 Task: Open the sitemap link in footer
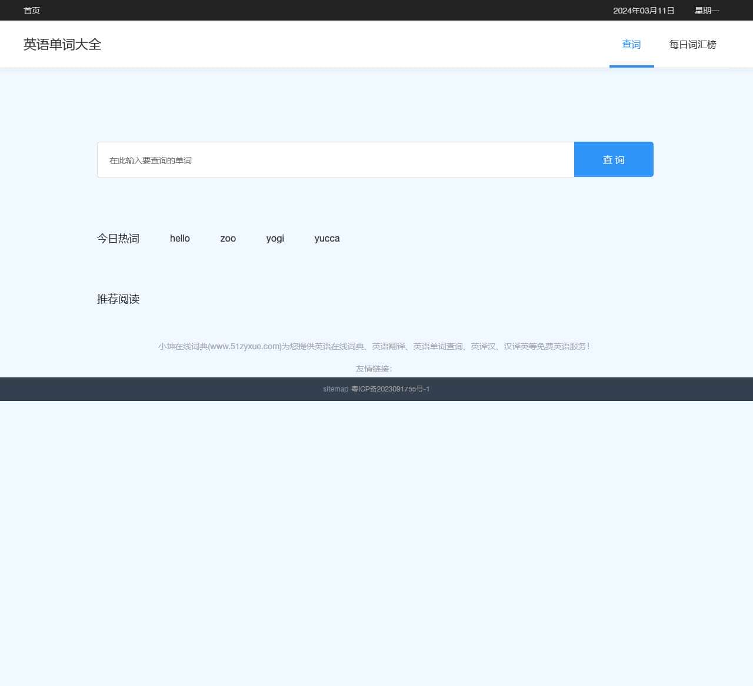[335, 389]
